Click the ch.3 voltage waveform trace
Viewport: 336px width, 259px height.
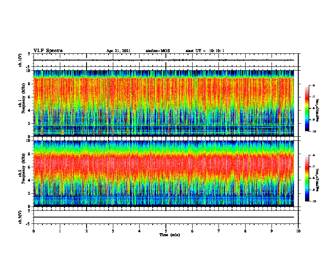tap(164, 217)
